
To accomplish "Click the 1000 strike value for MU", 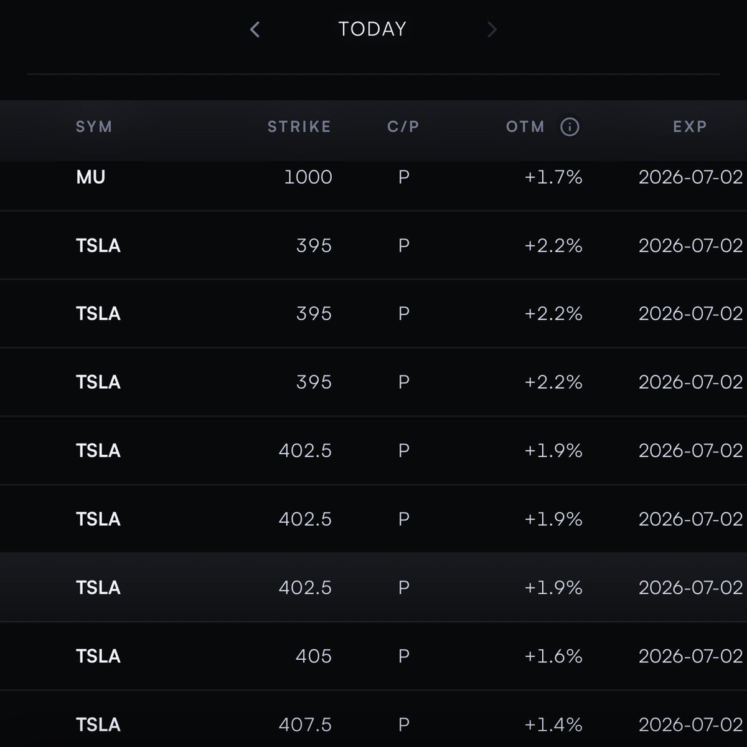I will pos(308,177).
